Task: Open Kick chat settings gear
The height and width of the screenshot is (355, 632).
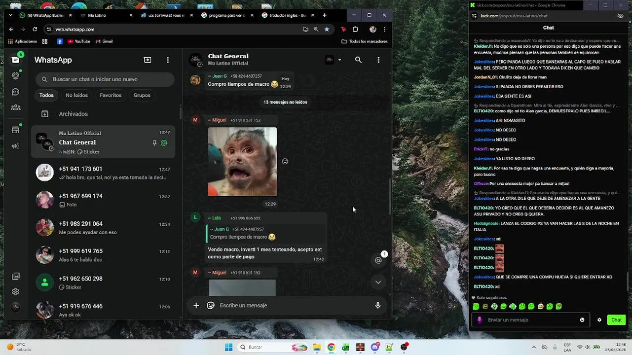Action: click(599, 319)
